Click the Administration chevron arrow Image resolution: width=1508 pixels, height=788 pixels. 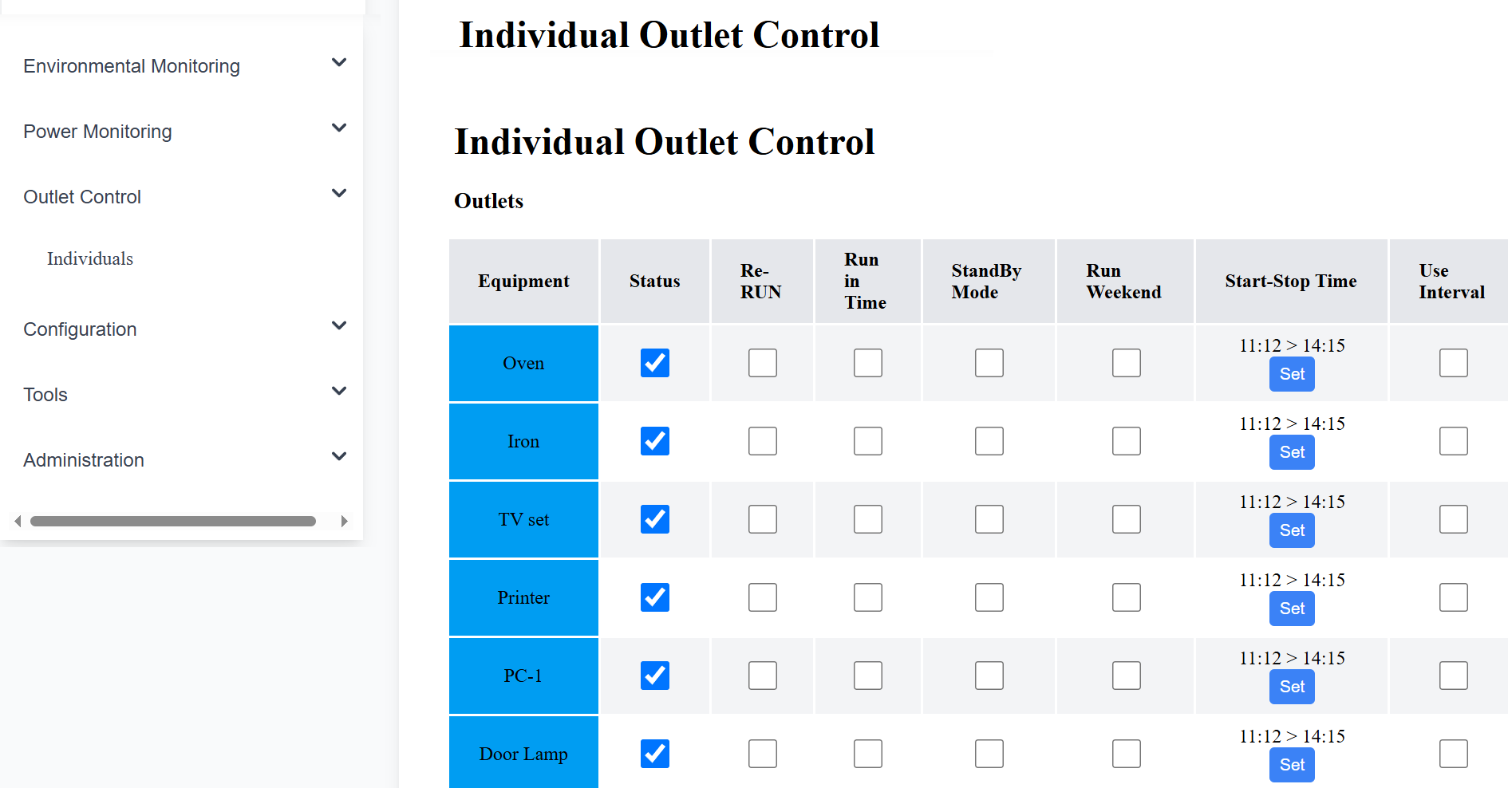click(x=339, y=456)
